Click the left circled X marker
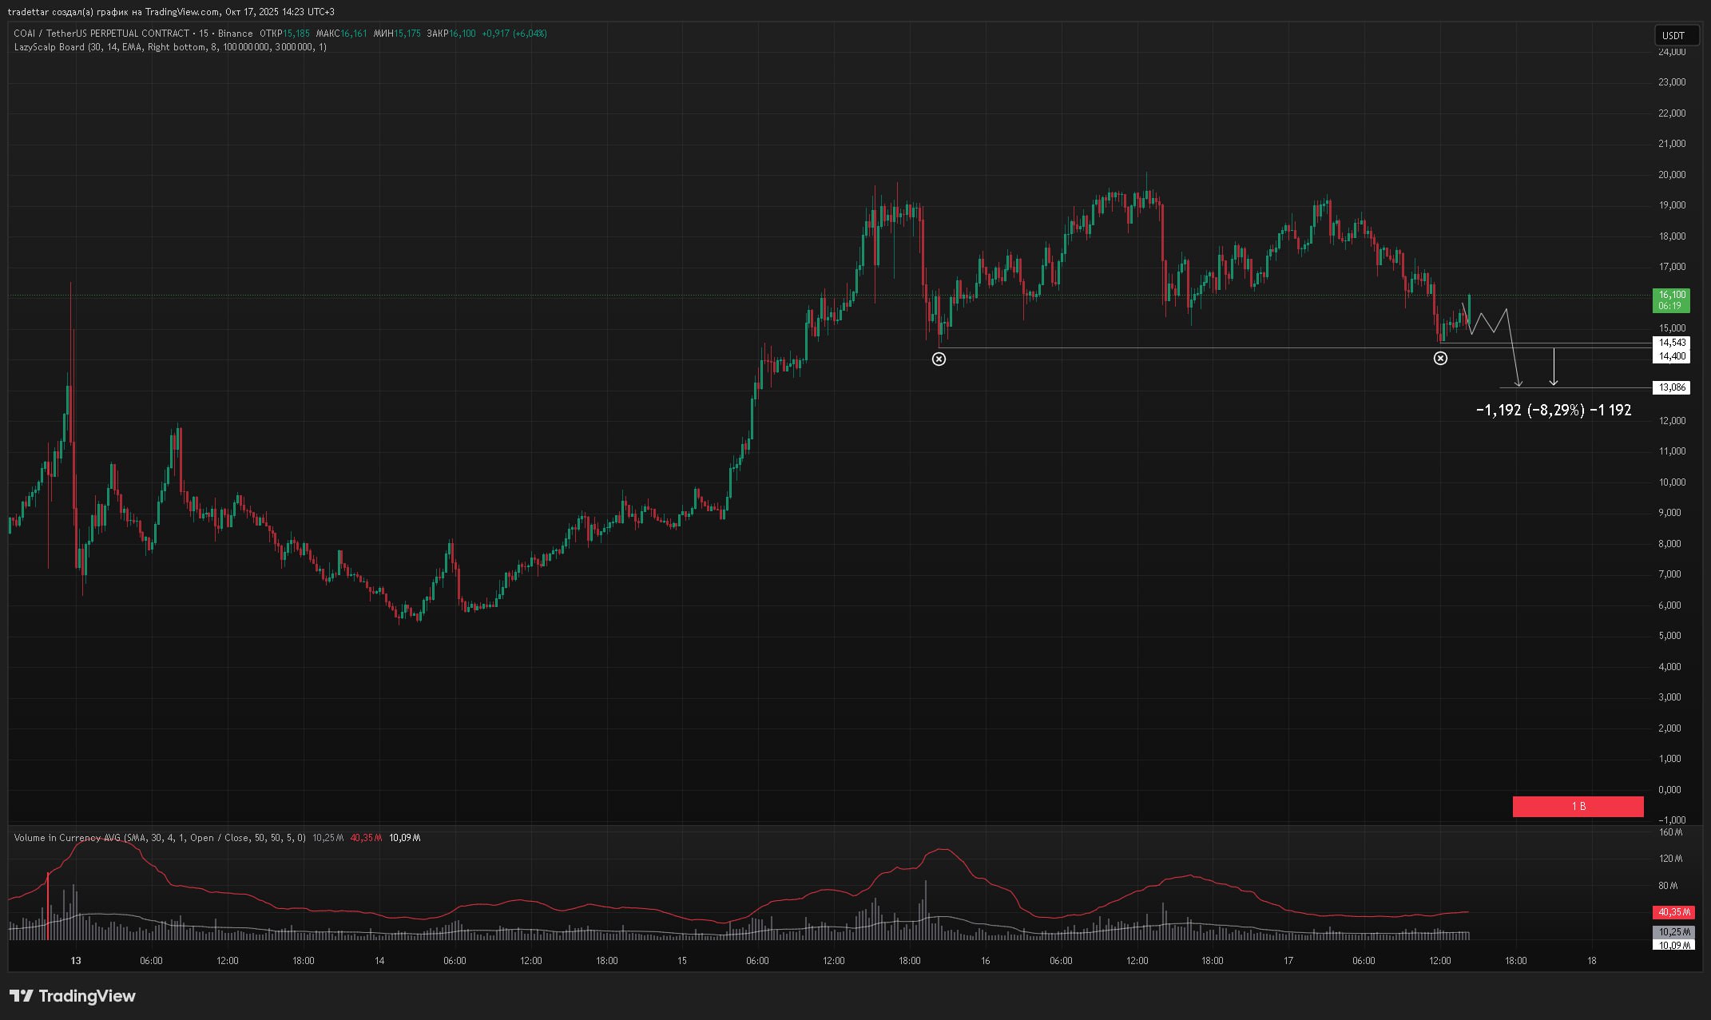The height and width of the screenshot is (1020, 1711). pyautogui.click(x=939, y=359)
